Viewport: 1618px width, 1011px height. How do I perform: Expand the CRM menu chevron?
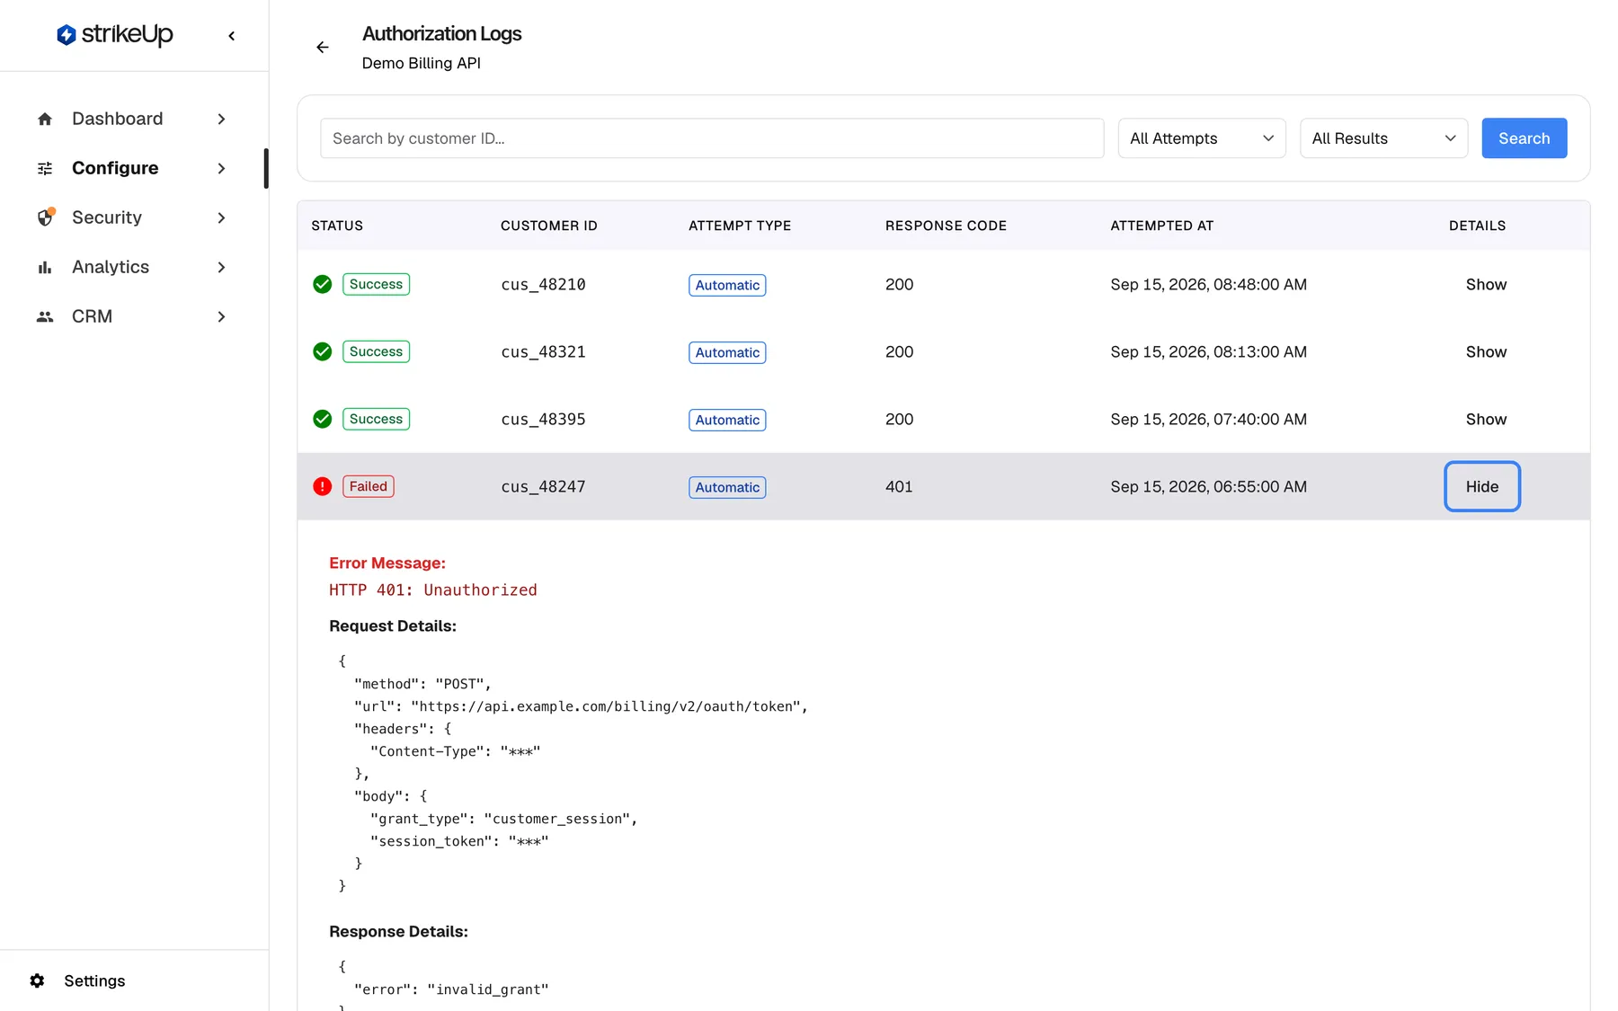(x=221, y=316)
